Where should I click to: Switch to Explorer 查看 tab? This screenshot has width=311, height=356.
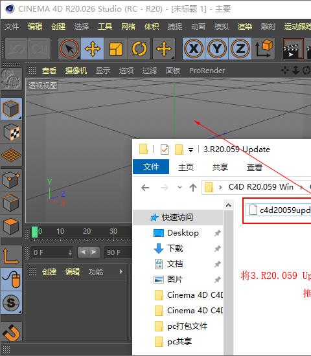(x=255, y=168)
